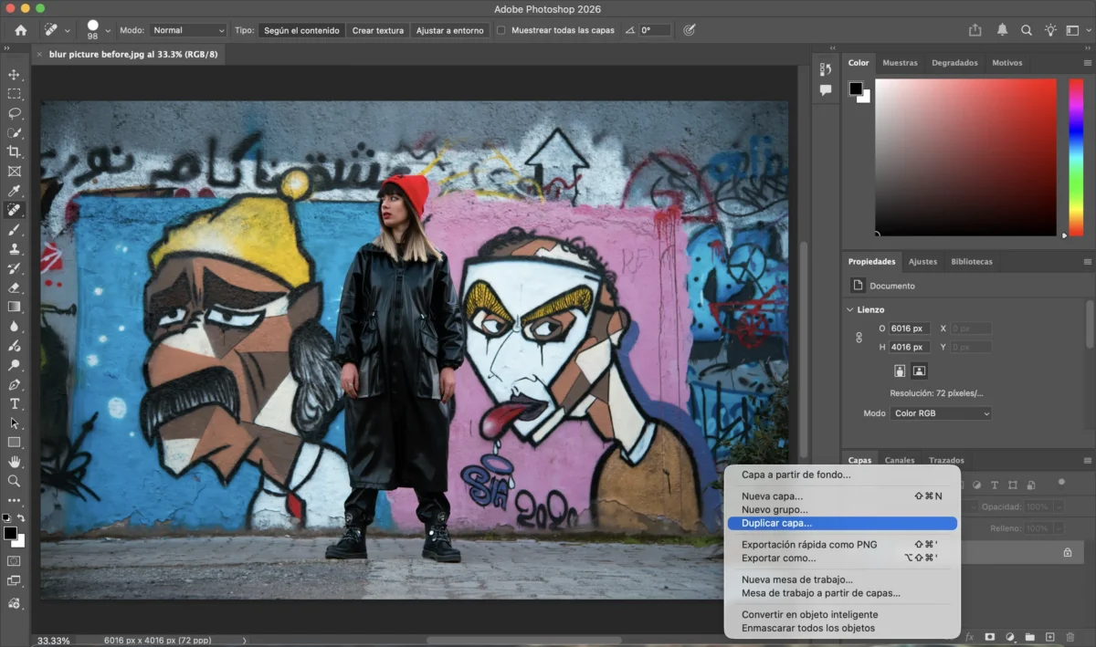Click the add layer mask icon
The image size is (1096, 647).
[989, 636]
